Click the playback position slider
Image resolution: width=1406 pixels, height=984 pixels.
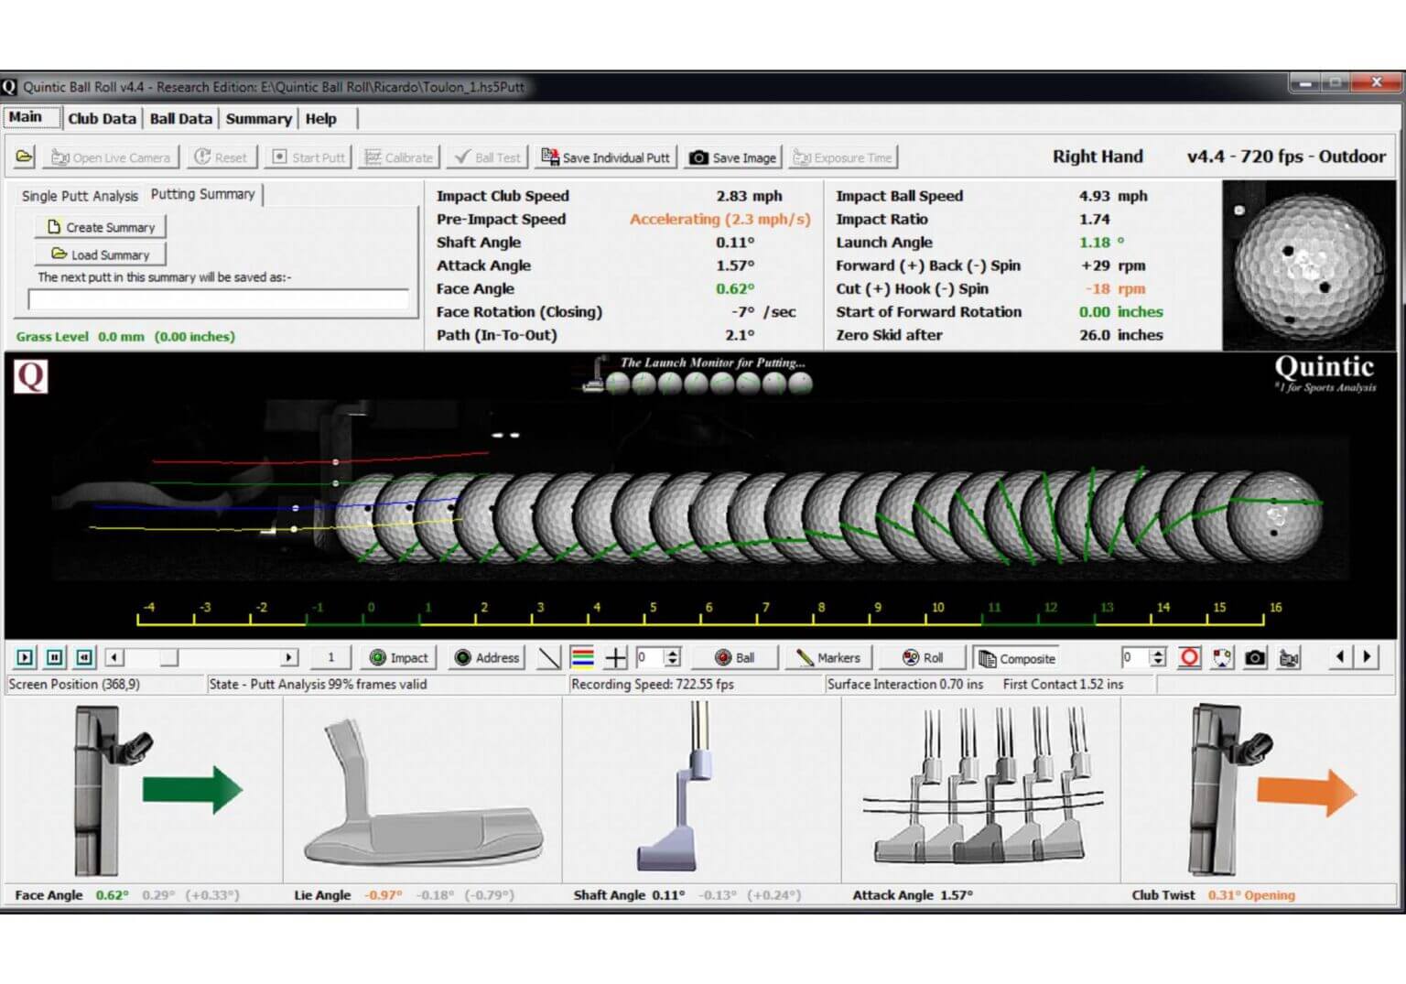click(168, 657)
